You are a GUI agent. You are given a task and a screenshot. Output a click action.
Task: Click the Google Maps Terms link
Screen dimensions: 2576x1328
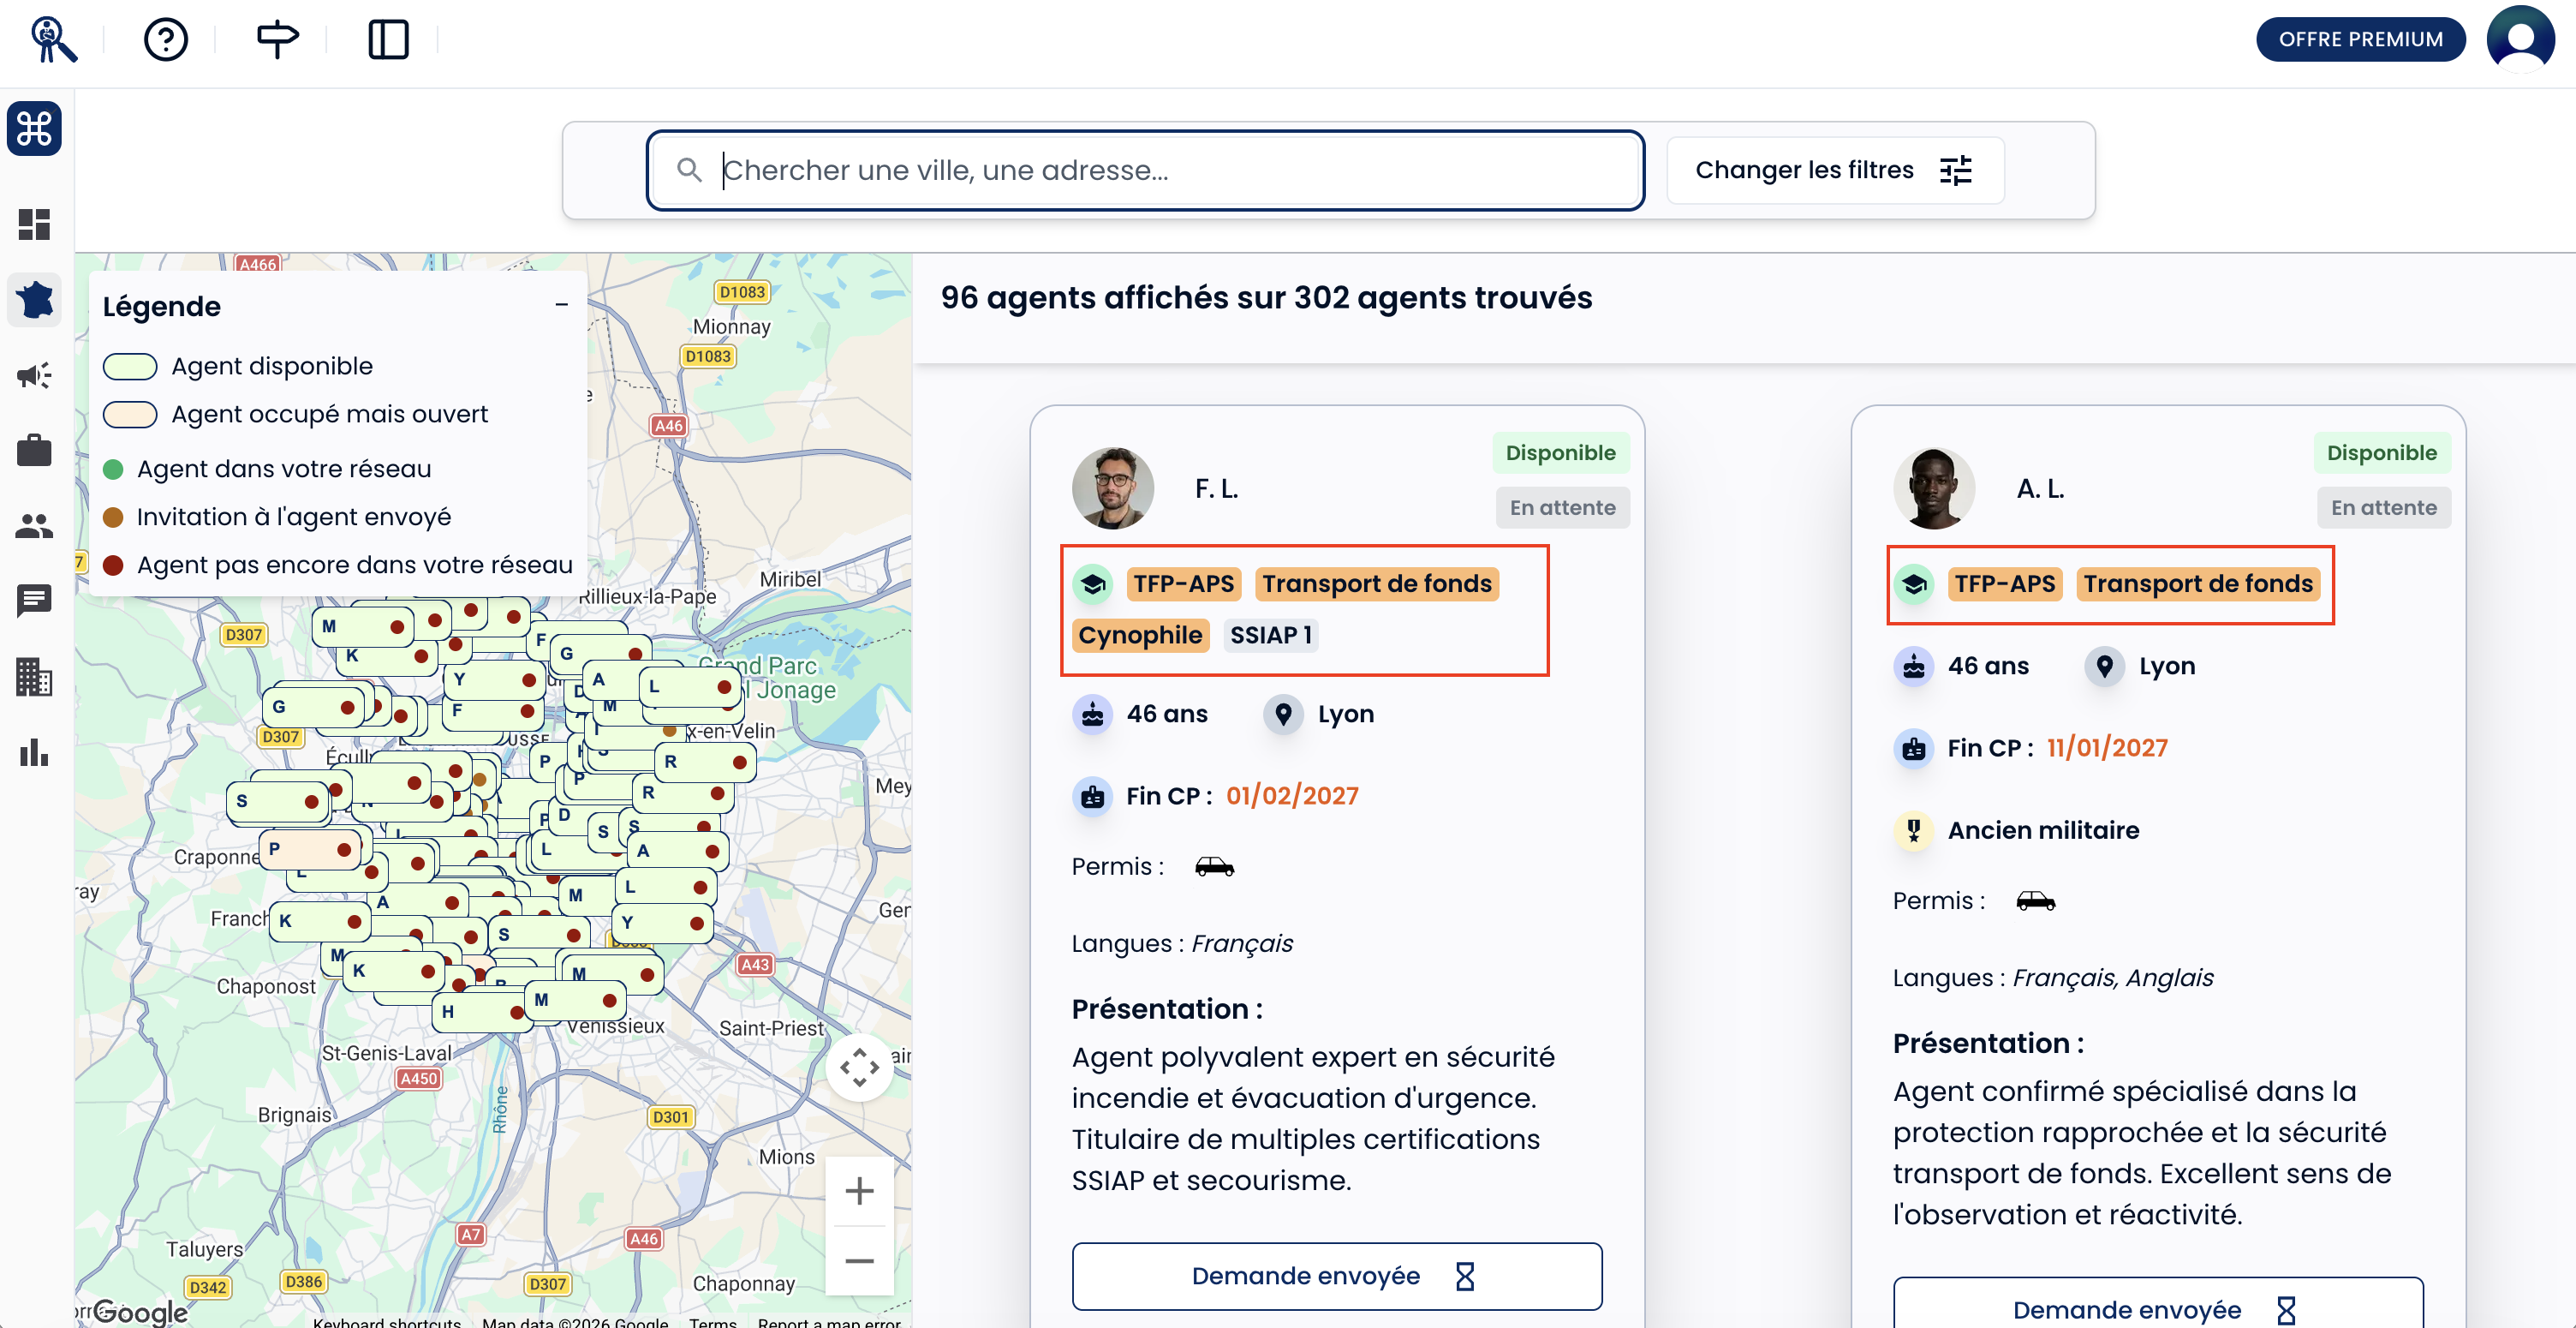pyautogui.click(x=712, y=1321)
